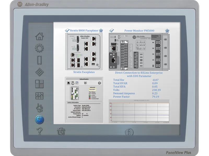Open the Stratix 8000 Faceplates title
The height and width of the screenshot is (156, 209).
tap(84, 30)
